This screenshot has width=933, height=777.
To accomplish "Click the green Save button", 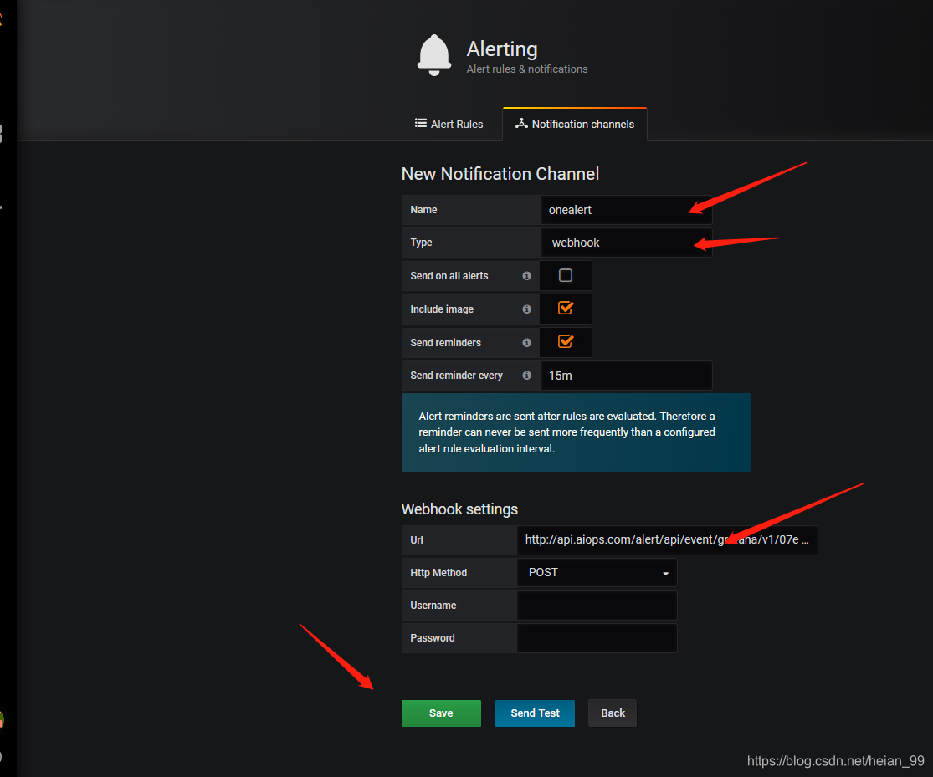I will click(x=441, y=713).
